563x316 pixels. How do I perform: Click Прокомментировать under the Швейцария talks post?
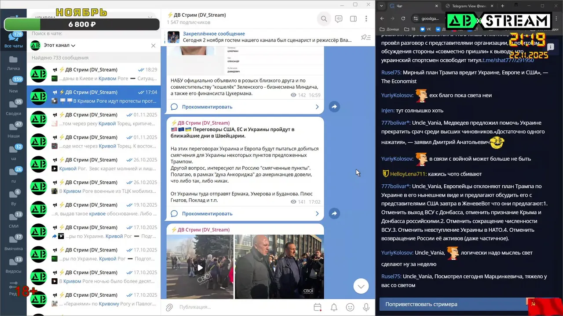207,213
